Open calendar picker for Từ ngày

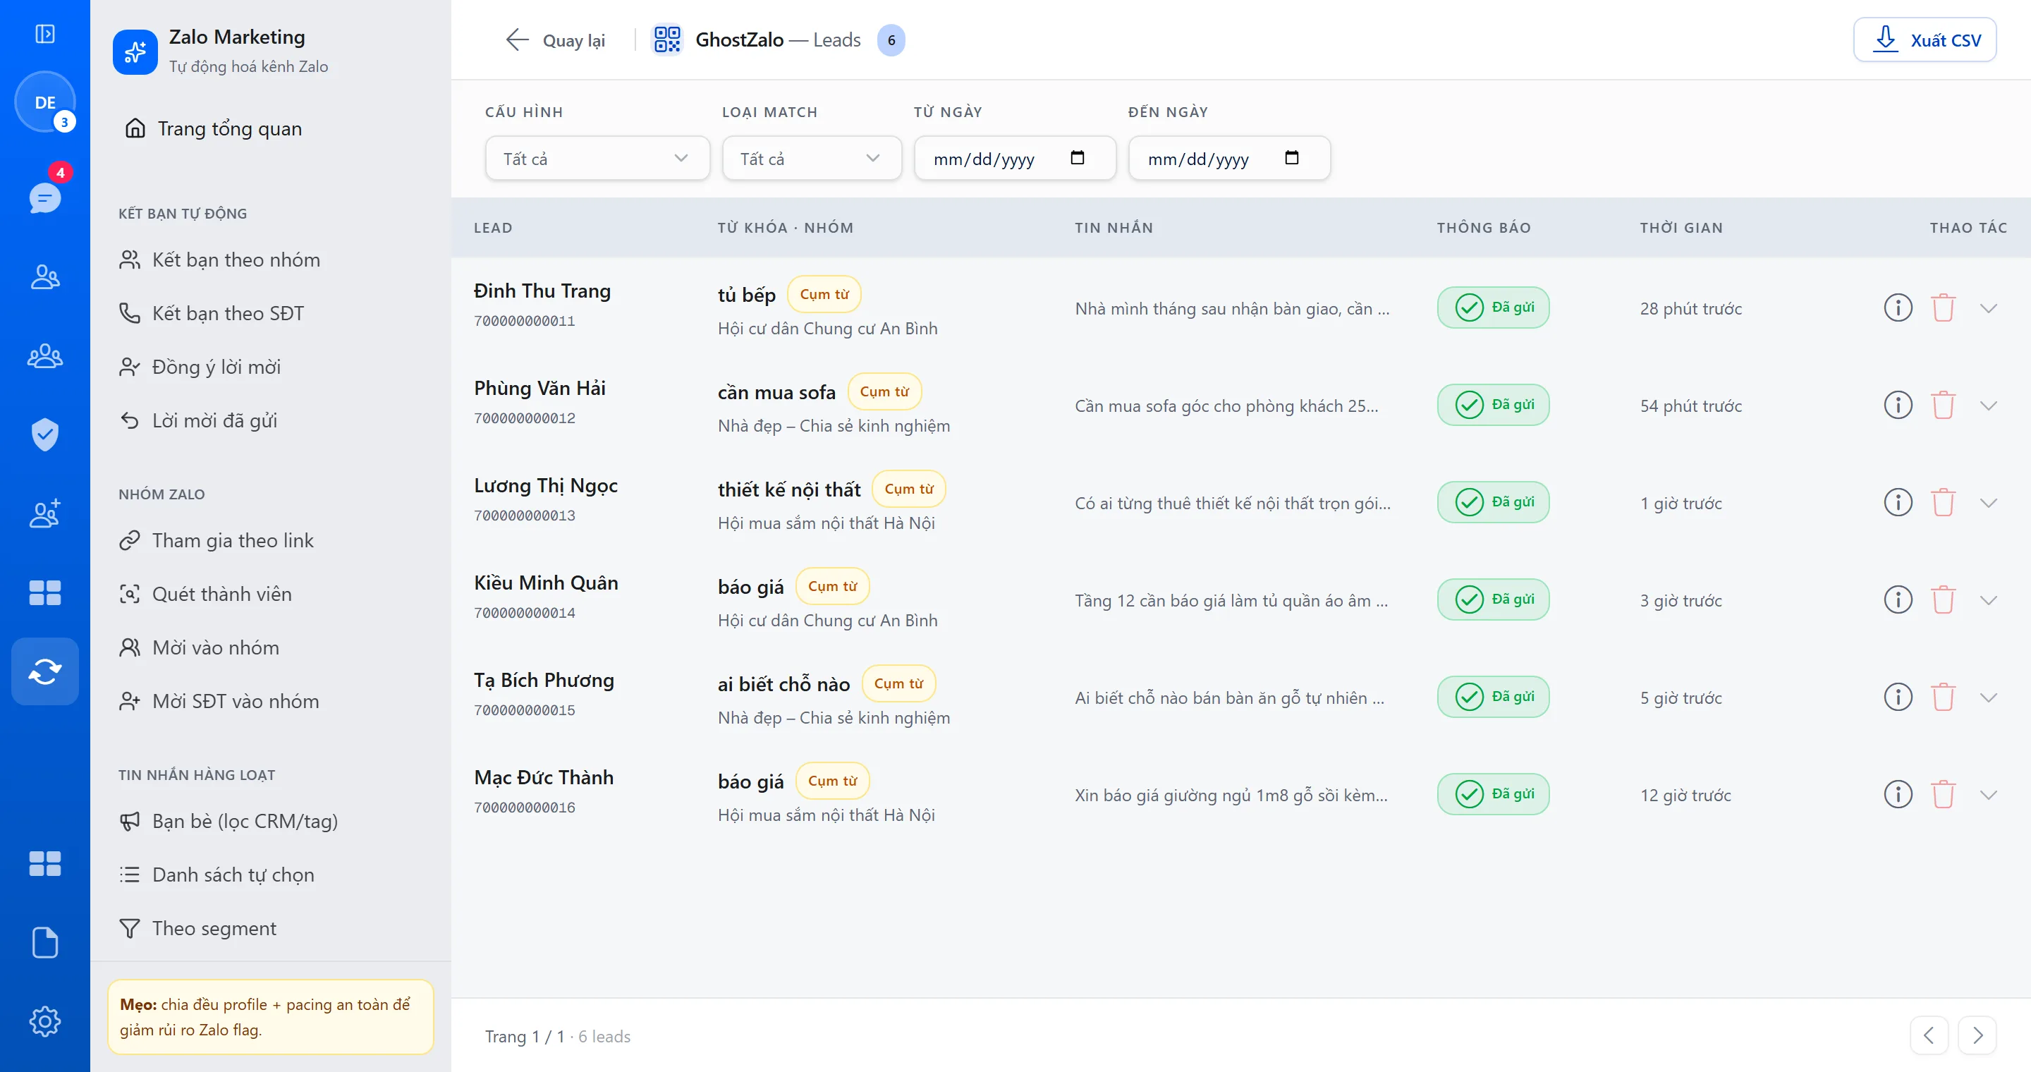pos(1077,158)
